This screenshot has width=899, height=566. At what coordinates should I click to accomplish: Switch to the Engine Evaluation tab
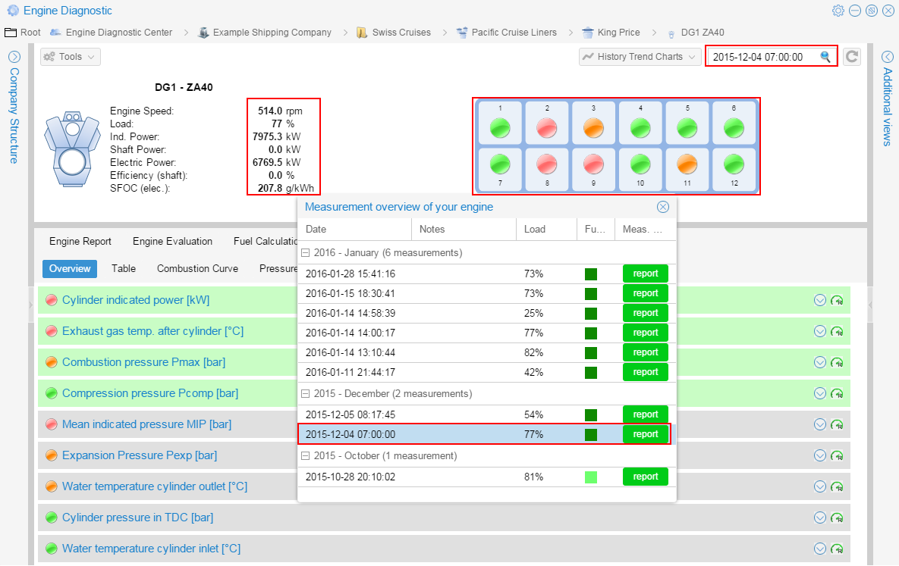(172, 241)
